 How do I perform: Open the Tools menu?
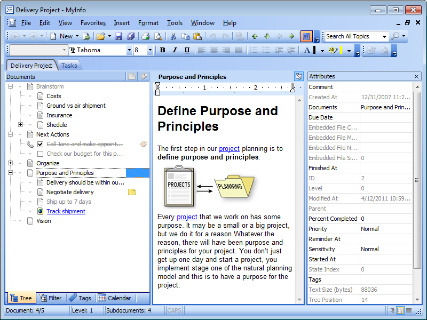pyautogui.click(x=175, y=23)
